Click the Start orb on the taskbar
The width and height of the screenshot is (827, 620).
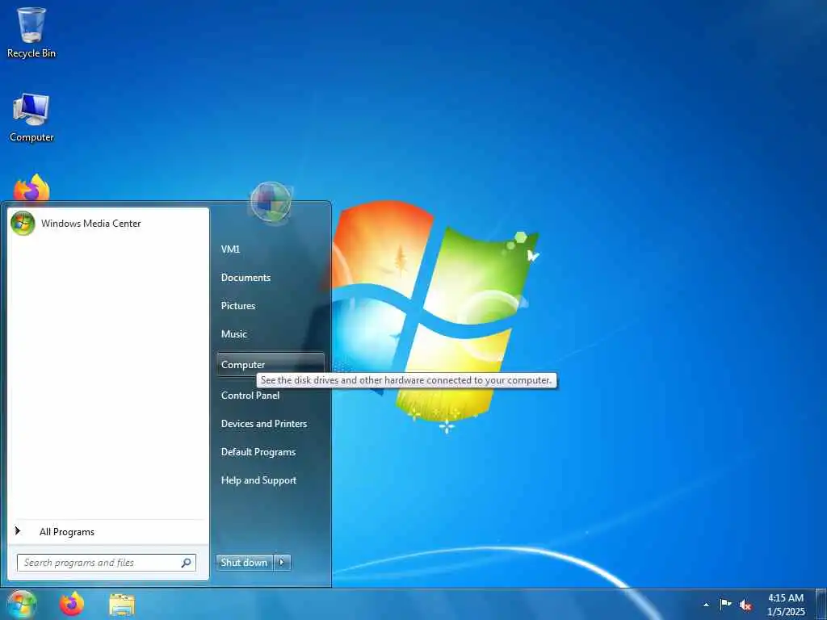22,605
